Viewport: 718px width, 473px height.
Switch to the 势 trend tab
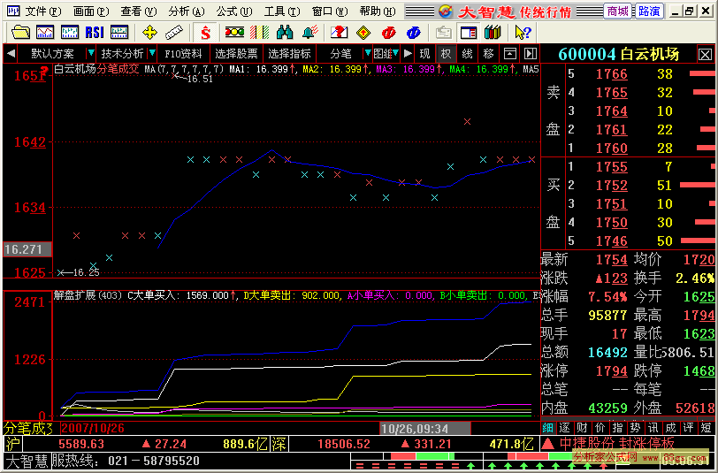click(x=635, y=428)
